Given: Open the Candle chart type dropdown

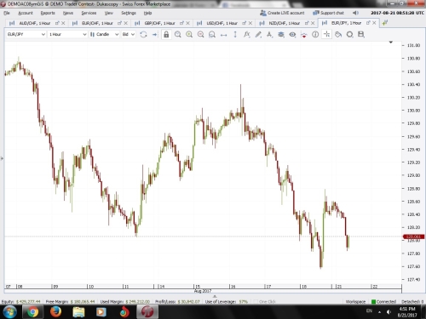Looking at the screenshot, I should (x=104, y=34).
